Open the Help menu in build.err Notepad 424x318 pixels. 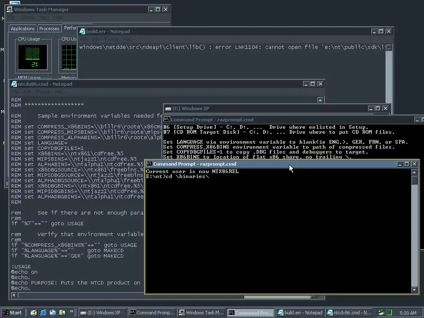tap(128, 39)
